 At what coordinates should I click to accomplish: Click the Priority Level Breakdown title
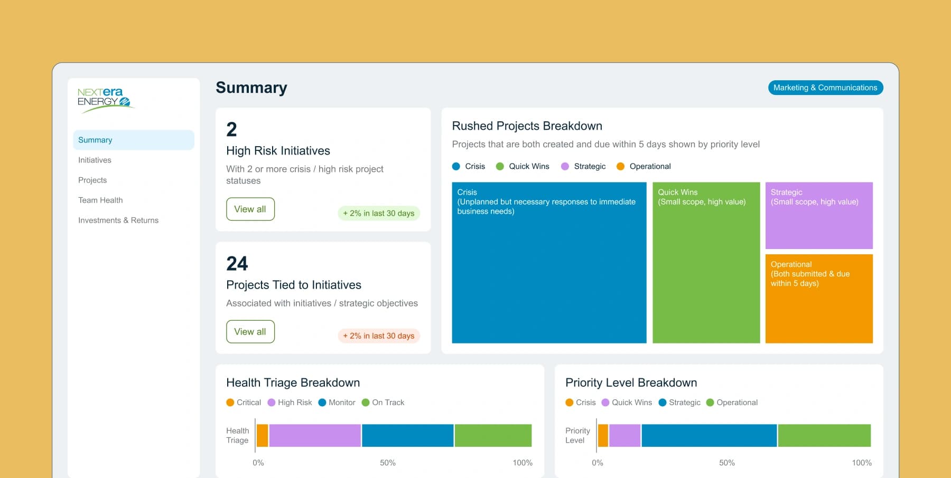point(631,383)
